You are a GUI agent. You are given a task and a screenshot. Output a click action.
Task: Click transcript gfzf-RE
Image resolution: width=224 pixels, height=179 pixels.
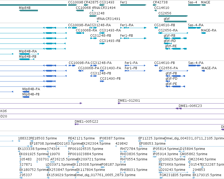pos(171,46)
